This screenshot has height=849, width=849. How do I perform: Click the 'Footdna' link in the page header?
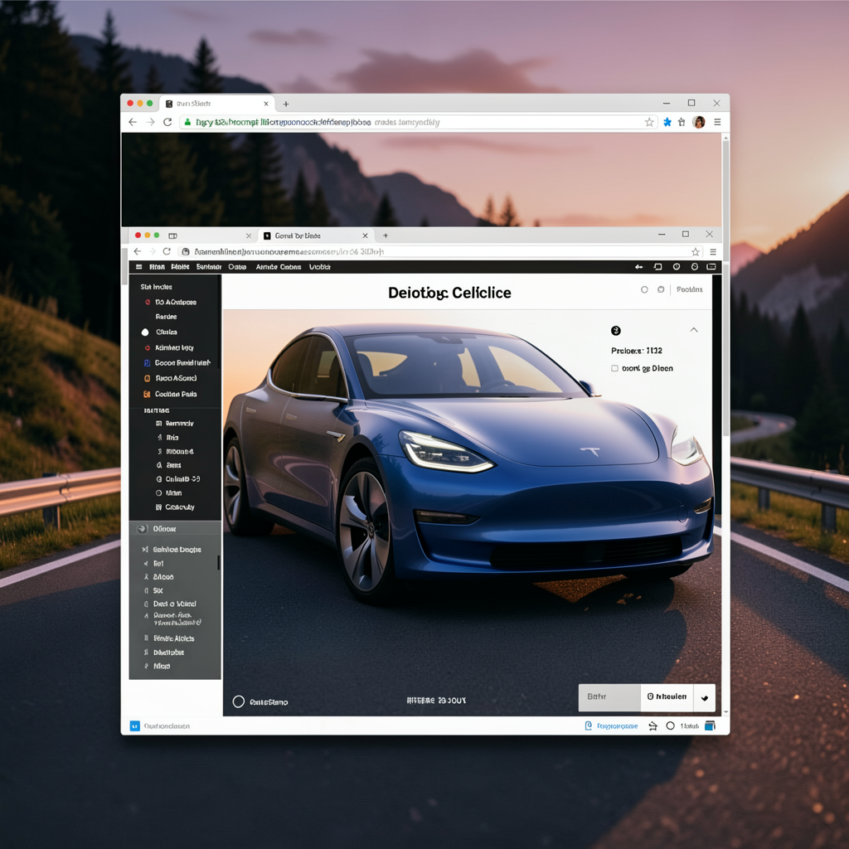(x=690, y=289)
